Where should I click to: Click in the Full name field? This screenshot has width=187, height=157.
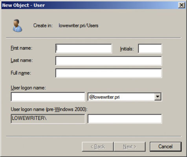pos(108,73)
